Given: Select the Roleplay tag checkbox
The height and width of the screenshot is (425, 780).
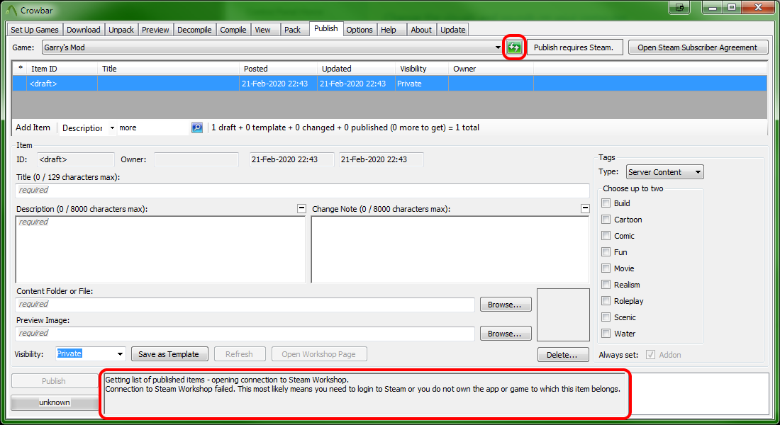Looking at the screenshot, I should click(x=606, y=301).
